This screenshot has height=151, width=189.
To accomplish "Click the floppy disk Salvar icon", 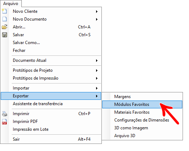I will click(5, 35).
